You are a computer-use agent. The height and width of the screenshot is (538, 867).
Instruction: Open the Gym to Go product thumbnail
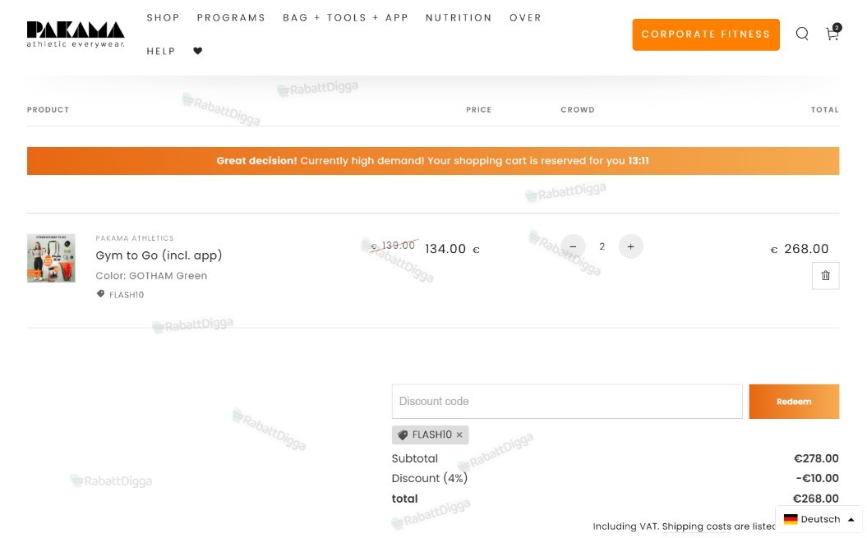(x=51, y=258)
